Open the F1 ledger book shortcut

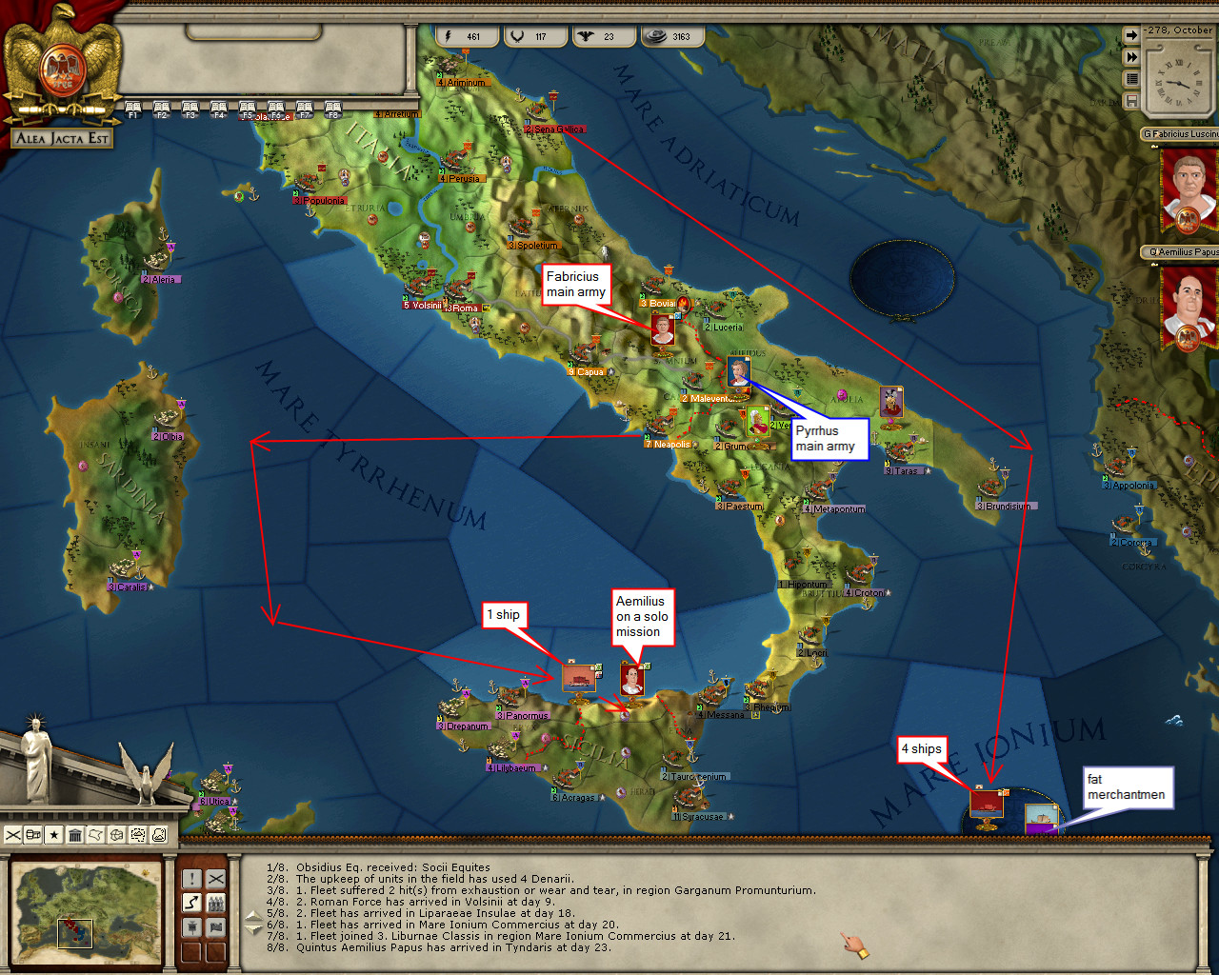click(x=132, y=109)
